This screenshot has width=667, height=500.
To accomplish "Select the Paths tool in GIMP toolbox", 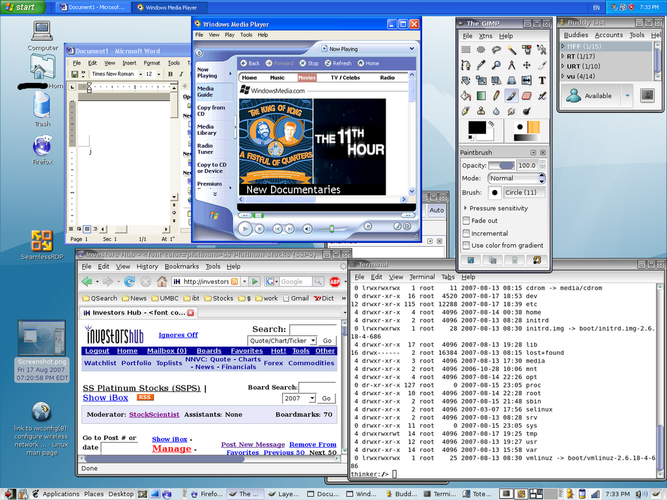I will coord(466,65).
